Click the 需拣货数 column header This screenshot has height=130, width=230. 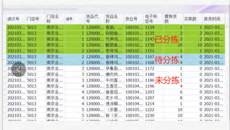pos(173,19)
